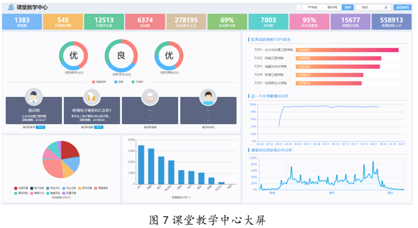Click the blue button at far top right
The width and height of the screenshot is (418, 228).
point(402,7)
